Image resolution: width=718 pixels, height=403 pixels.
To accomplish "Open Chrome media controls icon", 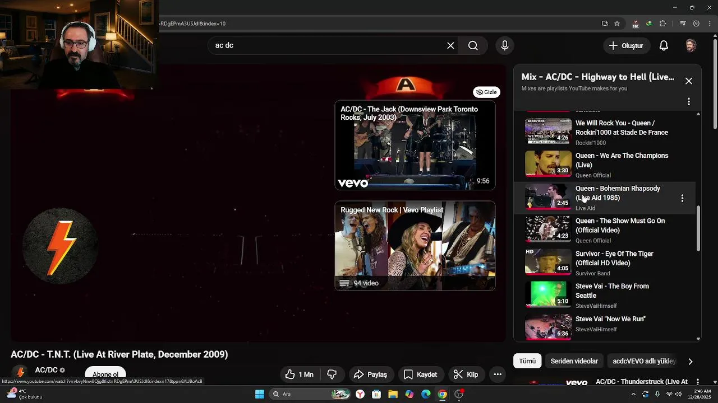I will click(683, 24).
